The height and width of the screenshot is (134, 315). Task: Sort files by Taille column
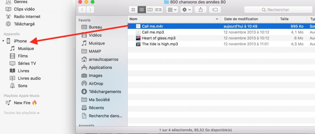pos(292,19)
